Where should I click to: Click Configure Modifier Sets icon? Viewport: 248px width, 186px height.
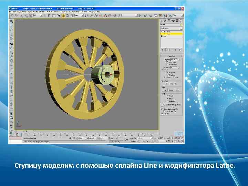[180, 50]
